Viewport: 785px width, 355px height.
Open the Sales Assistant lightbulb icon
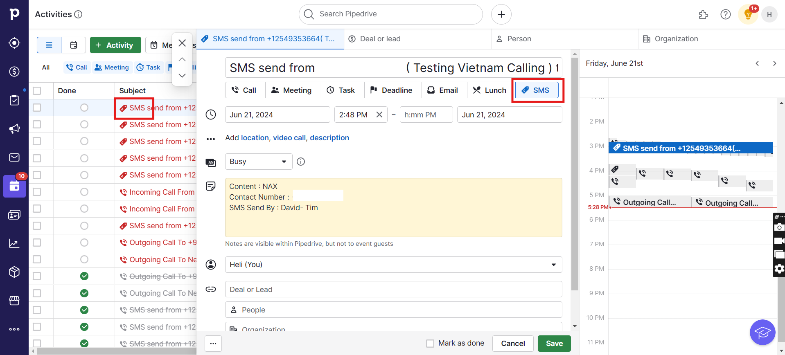pos(748,15)
